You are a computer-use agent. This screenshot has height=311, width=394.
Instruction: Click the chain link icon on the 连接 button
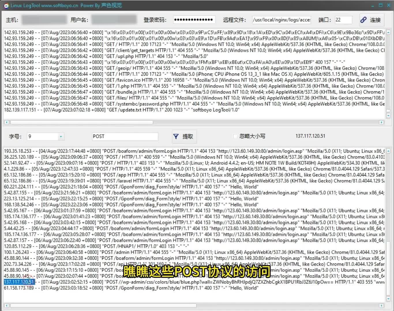pos(364,20)
